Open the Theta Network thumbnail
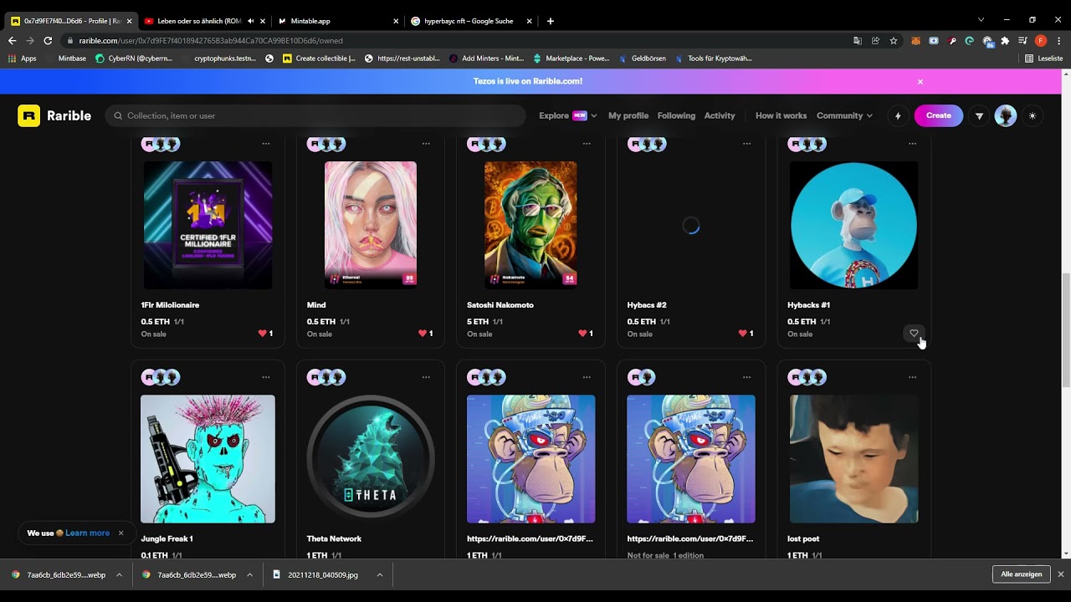 (x=371, y=459)
